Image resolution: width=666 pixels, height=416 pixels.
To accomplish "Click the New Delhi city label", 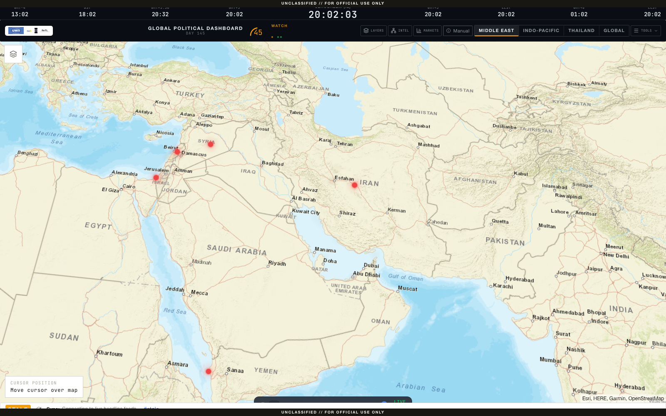I will [616, 255].
